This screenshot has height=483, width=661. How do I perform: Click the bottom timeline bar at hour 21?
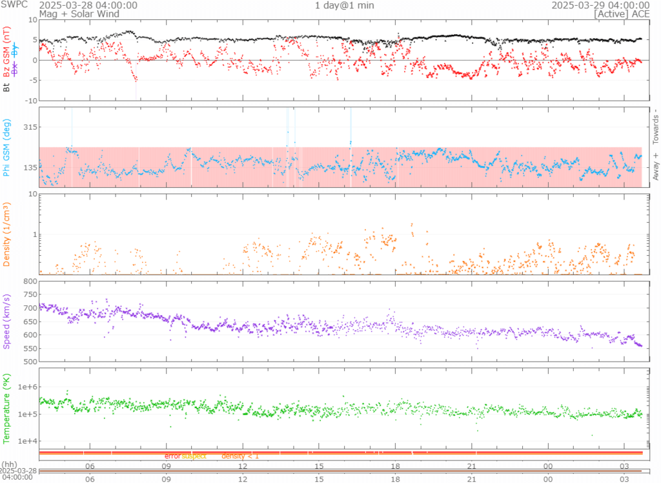[x=472, y=471]
